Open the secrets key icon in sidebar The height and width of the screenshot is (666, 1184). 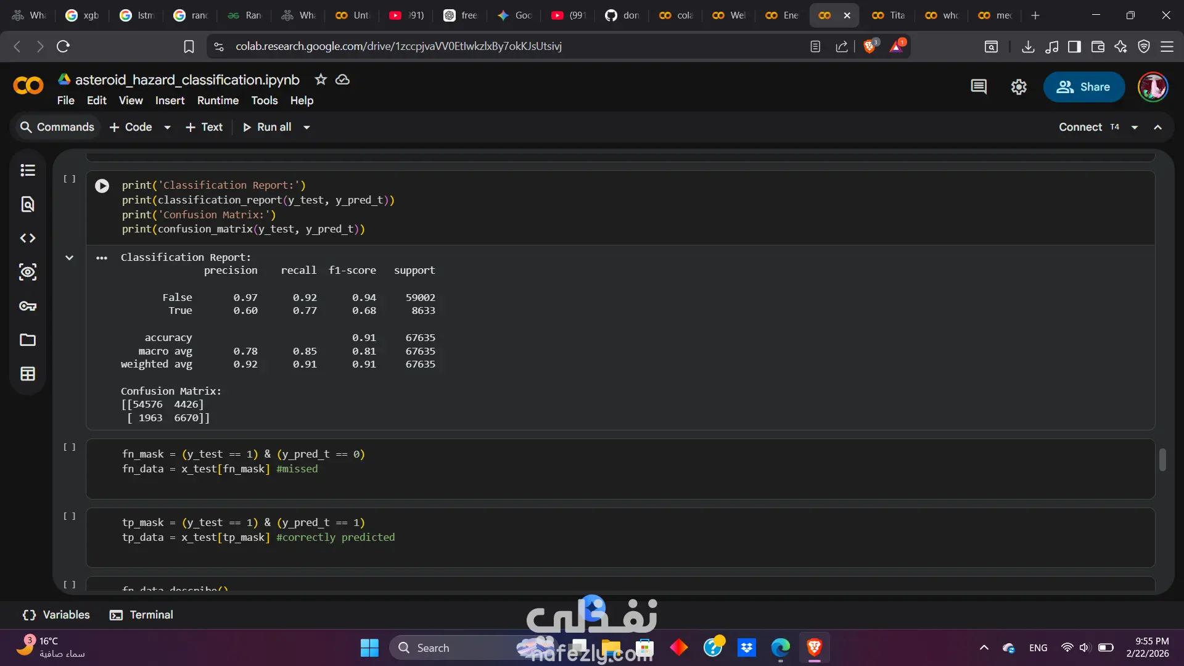28,306
